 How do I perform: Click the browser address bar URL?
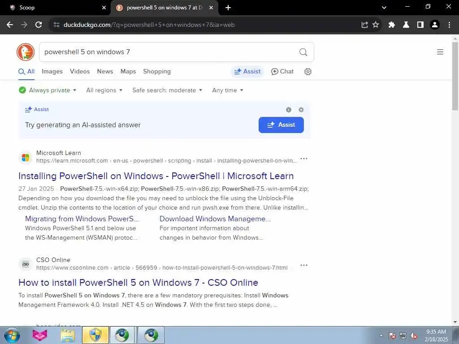click(x=149, y=25)
